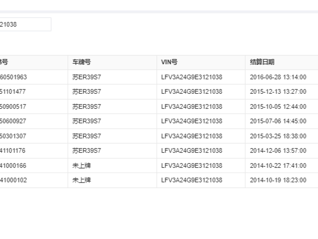Open the record ending in 50600927
The image size is (318, 239).
tap(13, 121)
